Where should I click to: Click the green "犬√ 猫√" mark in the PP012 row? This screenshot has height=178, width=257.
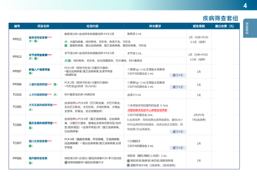33,41
